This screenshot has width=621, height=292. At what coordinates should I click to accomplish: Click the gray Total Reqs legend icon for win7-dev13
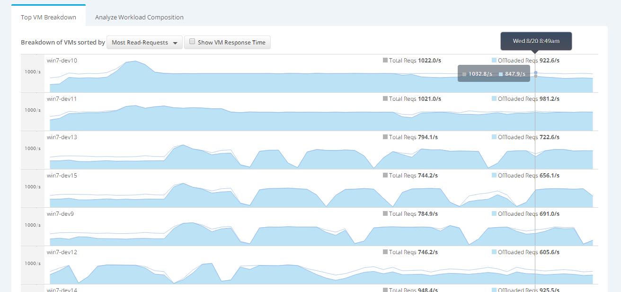(385, 137)
